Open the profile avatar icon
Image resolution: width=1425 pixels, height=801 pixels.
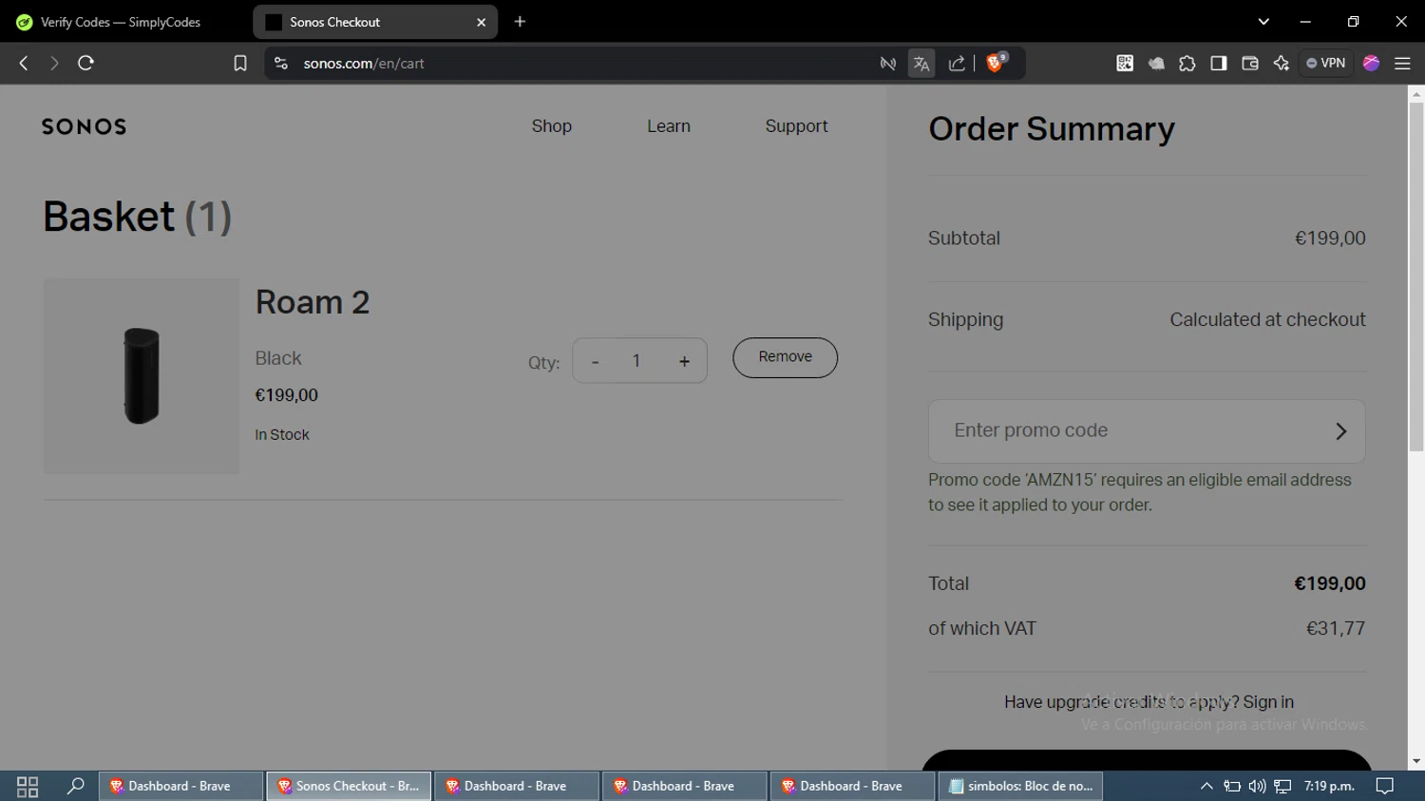[1371, 64]
